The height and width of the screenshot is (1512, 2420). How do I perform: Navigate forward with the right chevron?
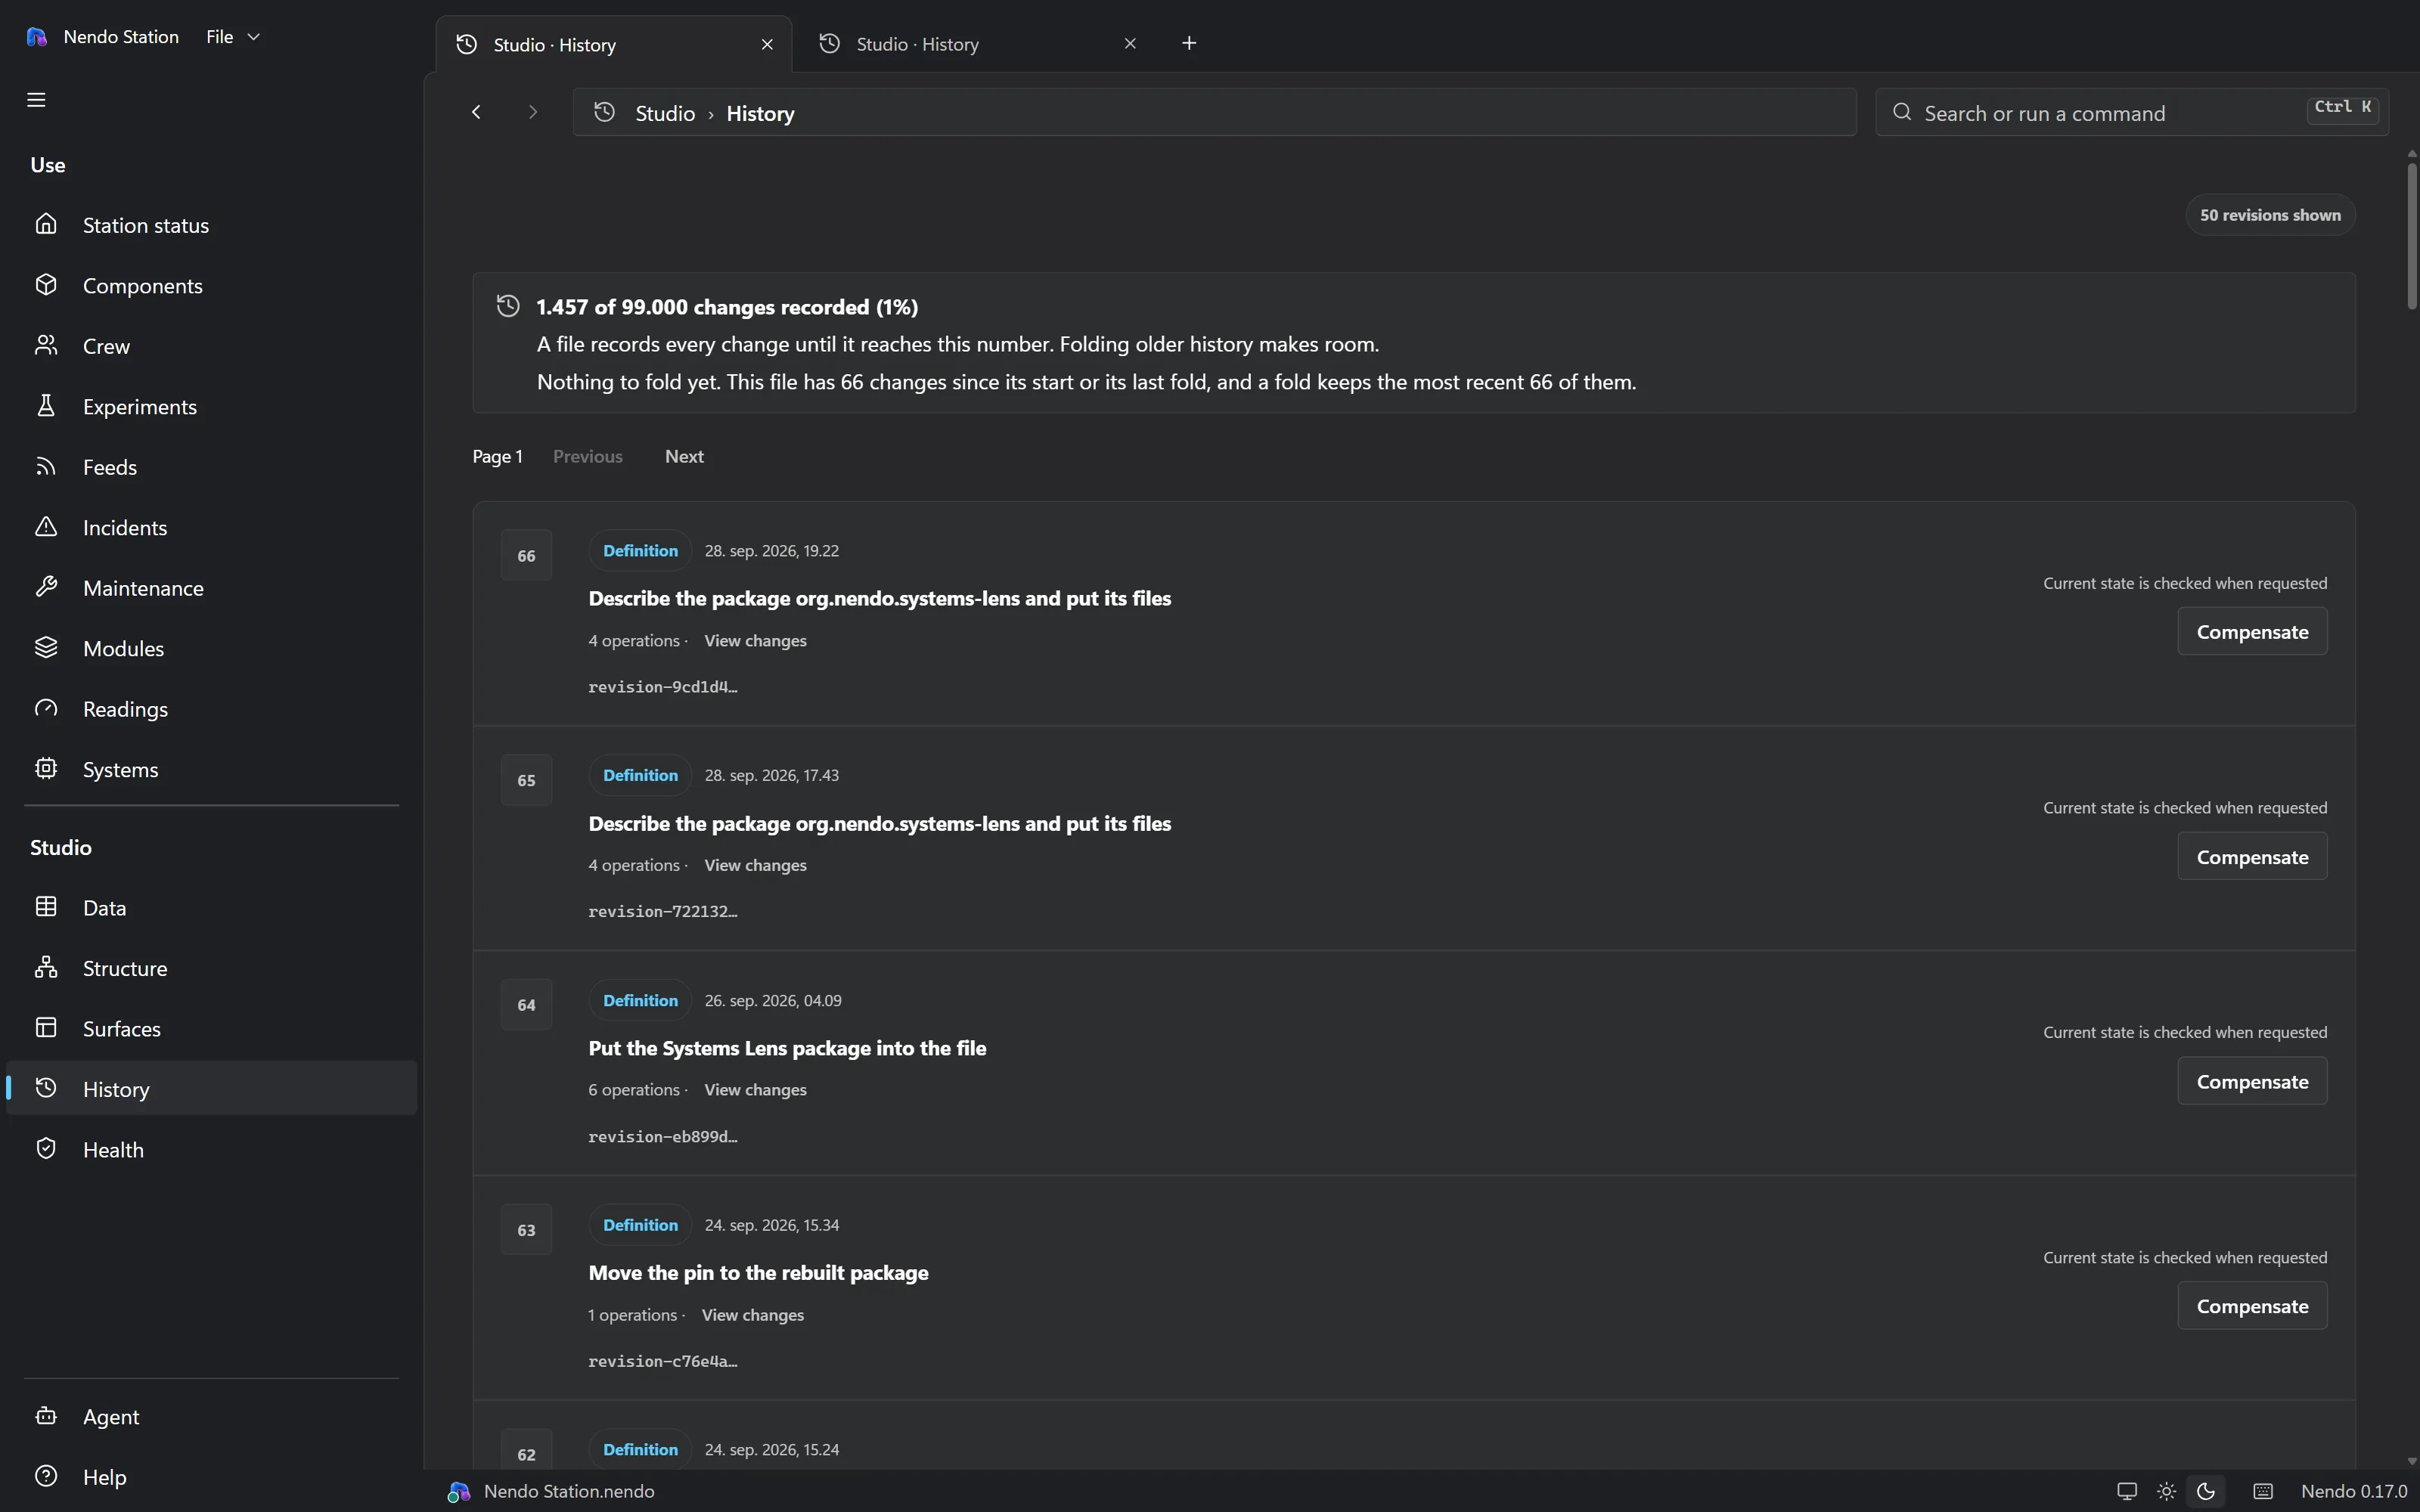coord(533,112)
